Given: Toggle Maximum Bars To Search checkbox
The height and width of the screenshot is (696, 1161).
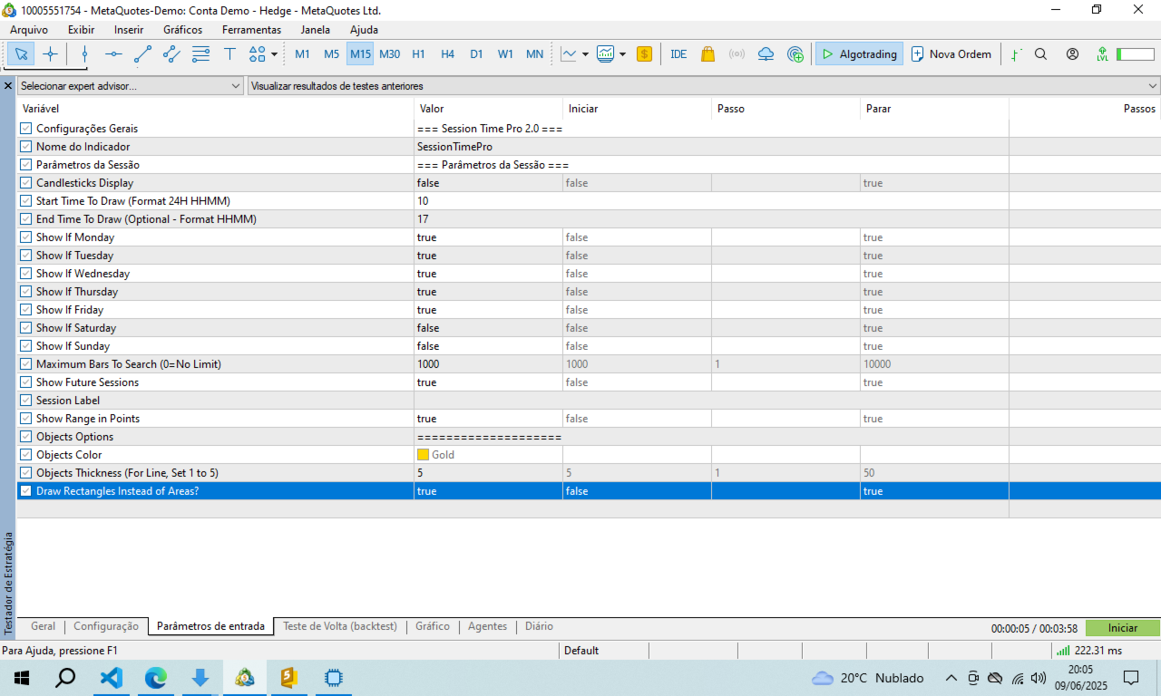Looking at the screenshot, I should [x=25, y=364].
